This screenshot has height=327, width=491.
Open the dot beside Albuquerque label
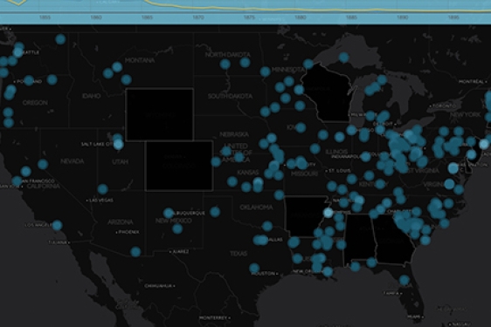tap(169, 214)
